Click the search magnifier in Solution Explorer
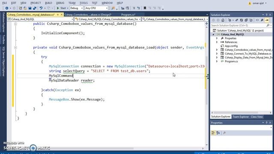This screenshot has width=274, height=154. 268,26
